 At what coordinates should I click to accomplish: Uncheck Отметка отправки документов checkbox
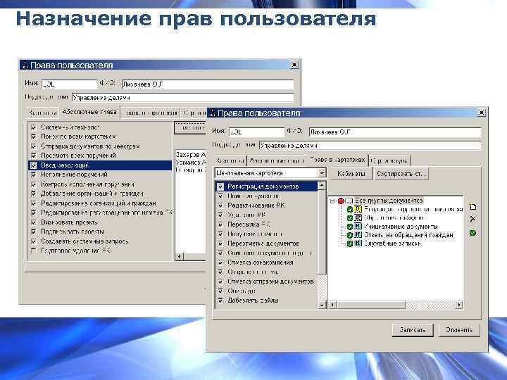pos(220,281)
